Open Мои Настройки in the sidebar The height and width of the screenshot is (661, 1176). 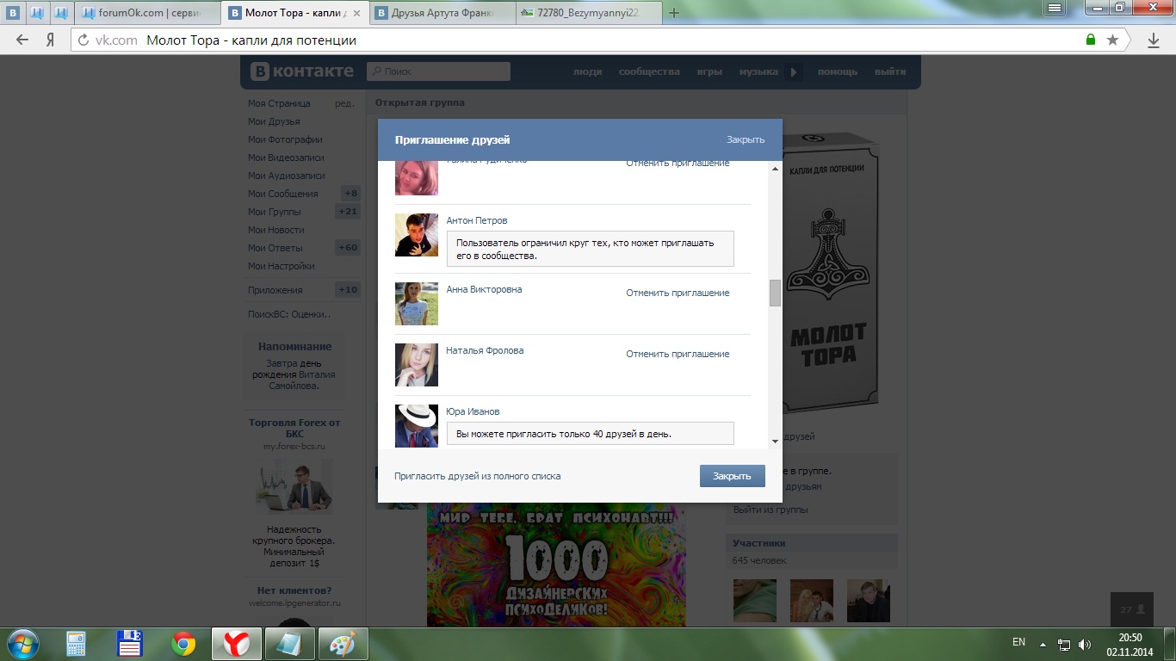[282, 266]
